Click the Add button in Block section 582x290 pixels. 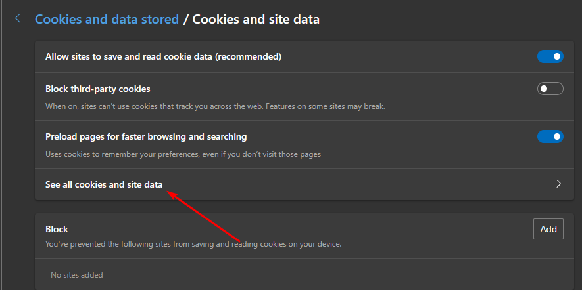(x=548, y=229)
